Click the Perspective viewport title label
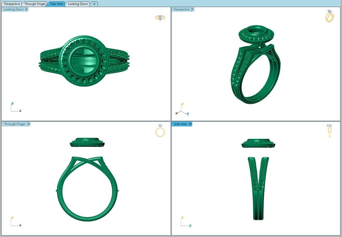Image resolution: width=342 pixels, height=237 pixels. tap(181, 9)
